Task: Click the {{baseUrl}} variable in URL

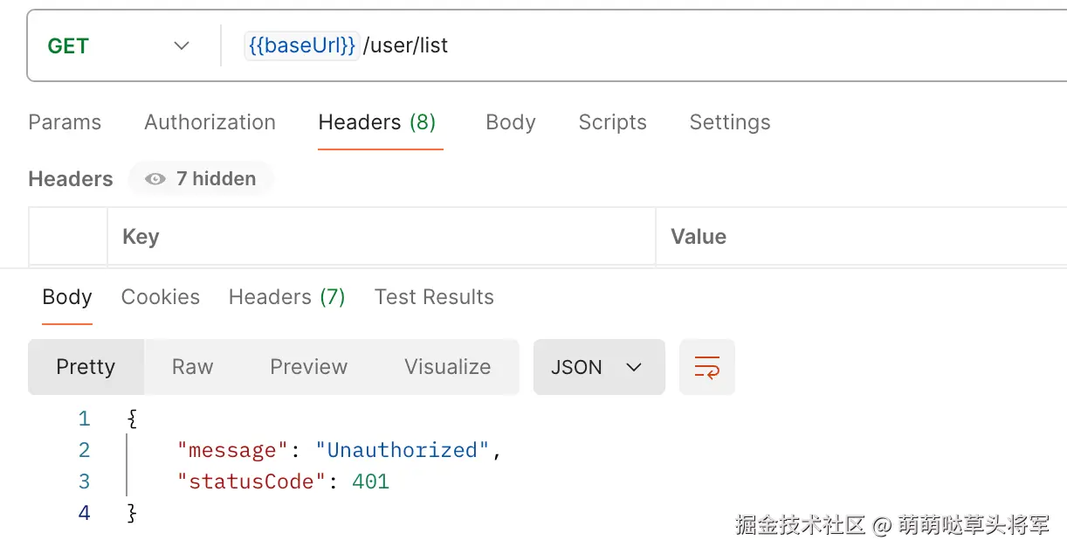Action: point(301,46)
